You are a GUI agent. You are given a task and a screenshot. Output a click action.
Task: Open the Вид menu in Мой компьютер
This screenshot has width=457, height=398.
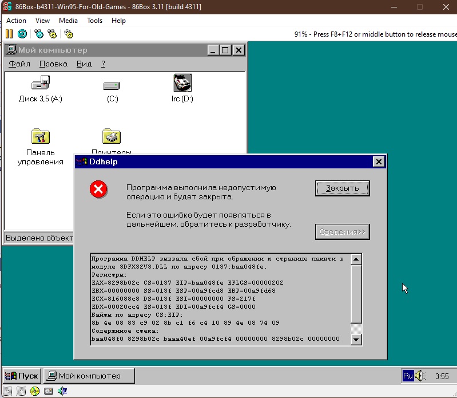pos(84,64)
